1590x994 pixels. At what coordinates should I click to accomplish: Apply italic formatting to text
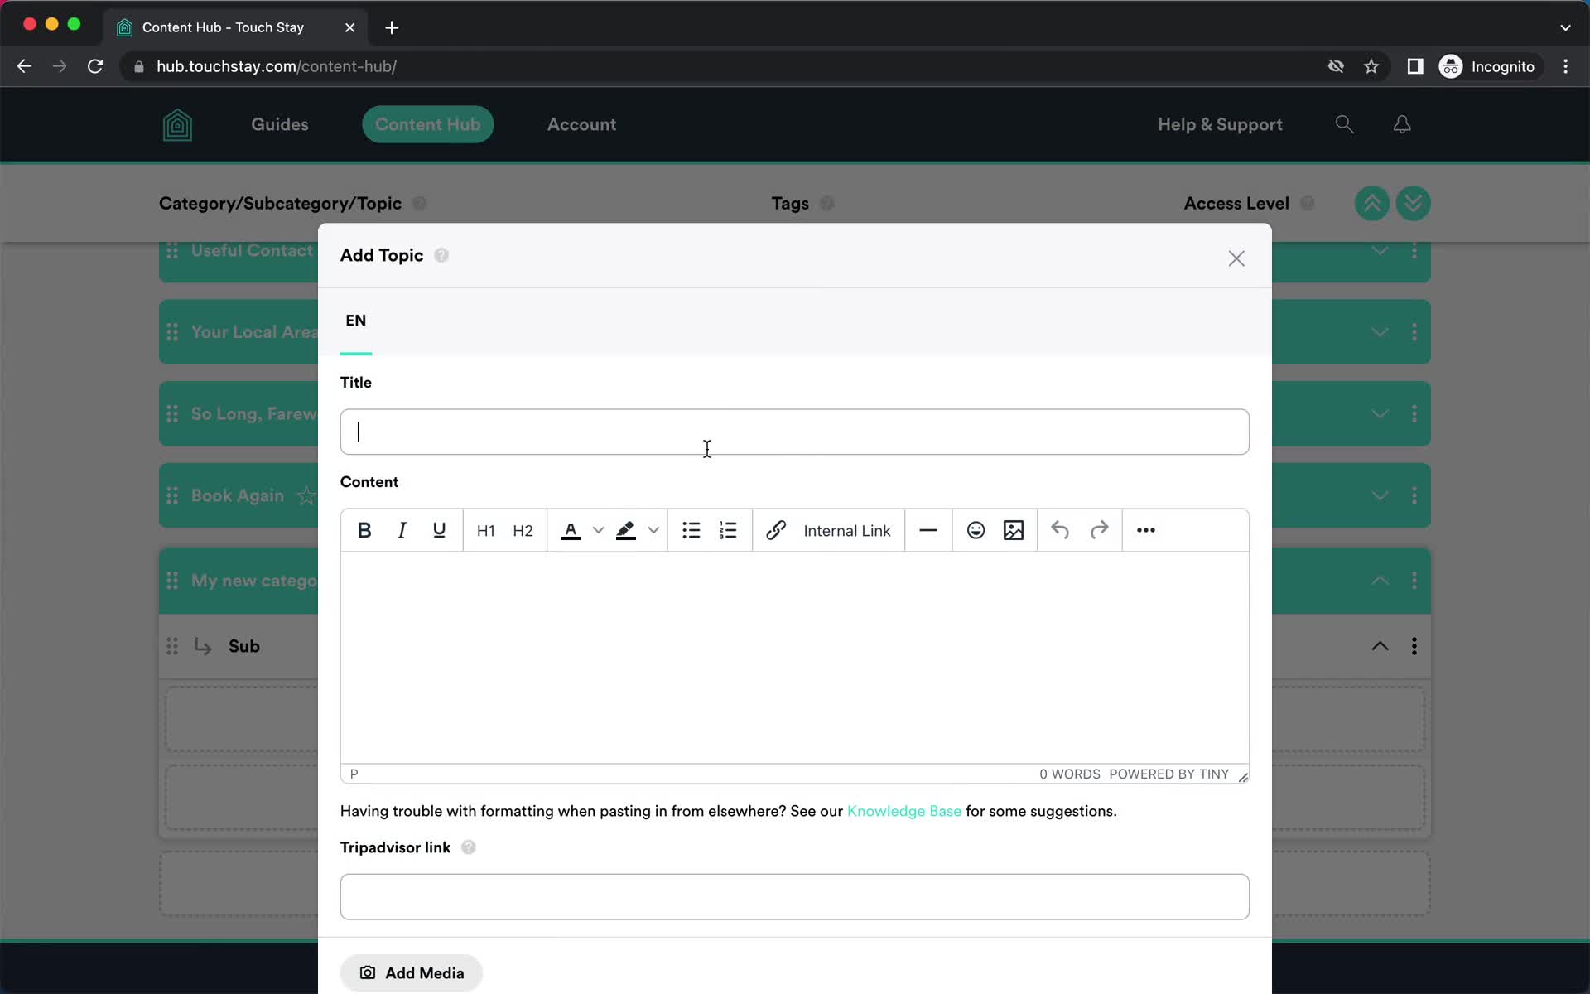401,529
